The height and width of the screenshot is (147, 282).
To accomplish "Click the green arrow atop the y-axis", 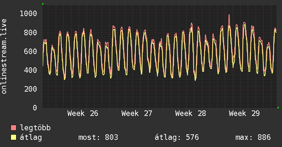I will pos(43,4).
